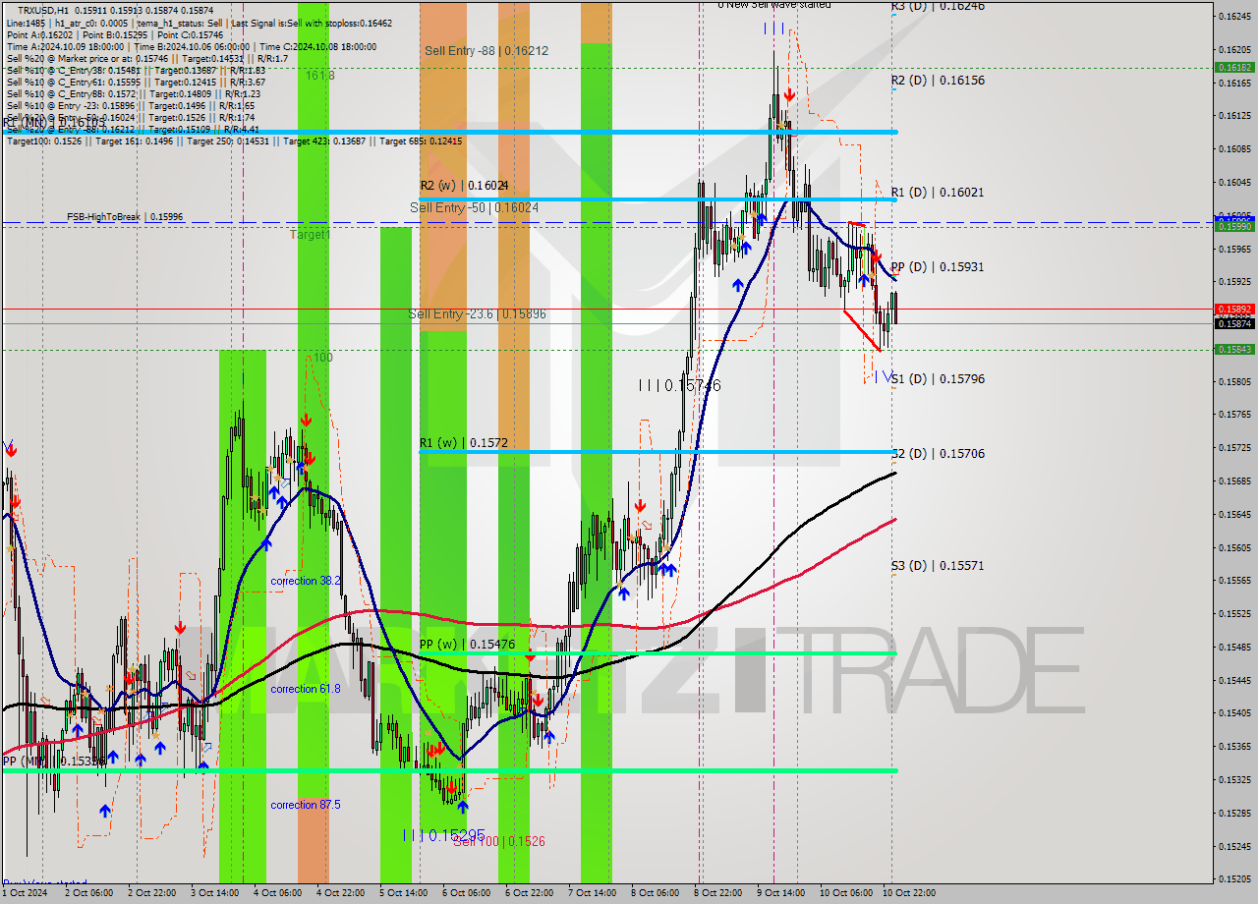Click the black 0.15874 current price tag
The width and height of the screenshot is (1258, 904).
pyautogui.click(x=1234, y=323)
